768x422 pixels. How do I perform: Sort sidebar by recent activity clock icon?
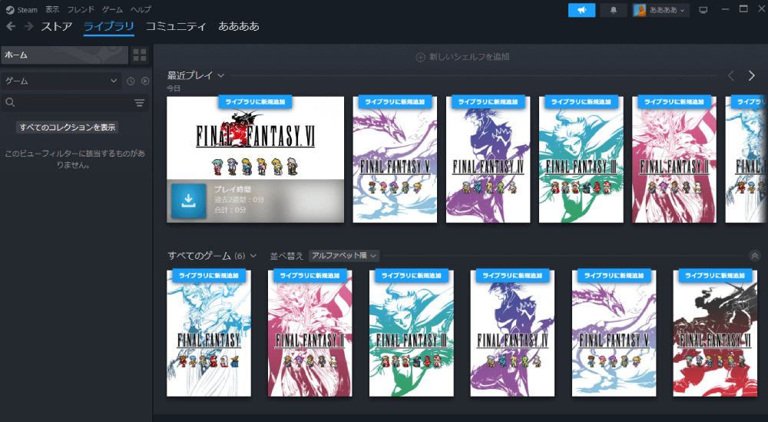pos(131,81)
